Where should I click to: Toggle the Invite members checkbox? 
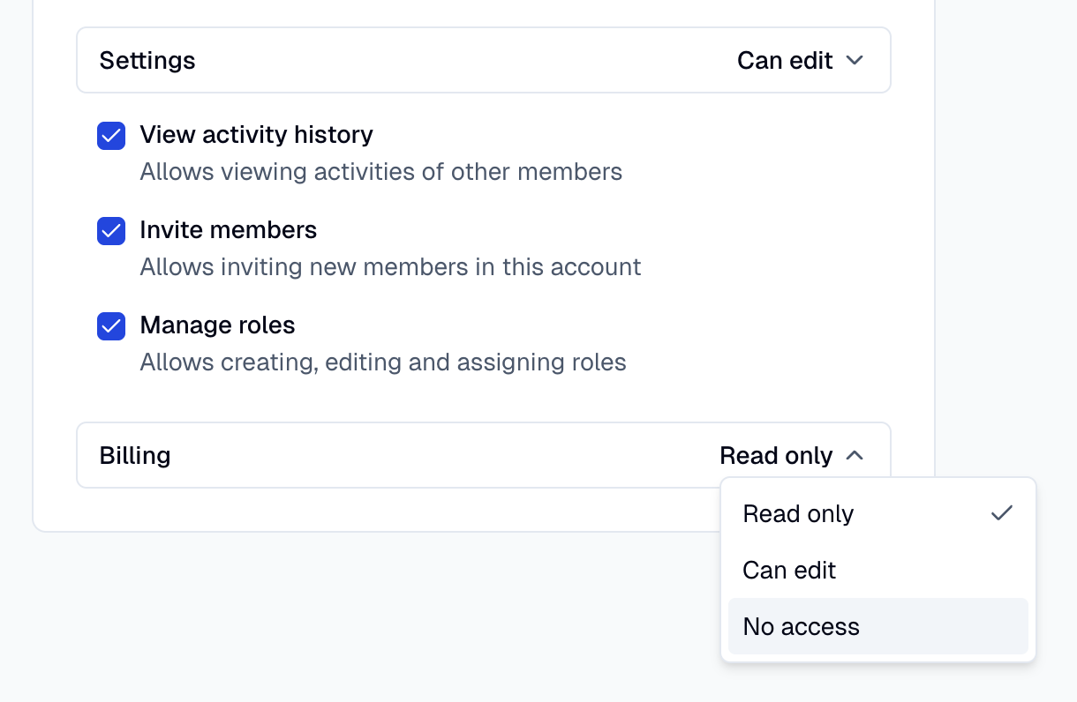[111, 231]
